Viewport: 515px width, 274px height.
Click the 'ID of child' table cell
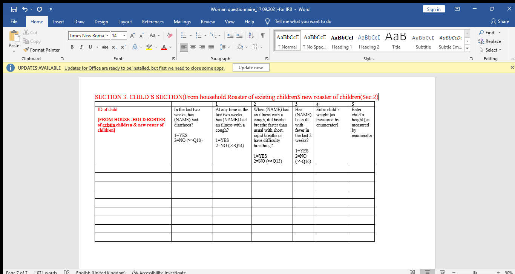tap(133, 135)
